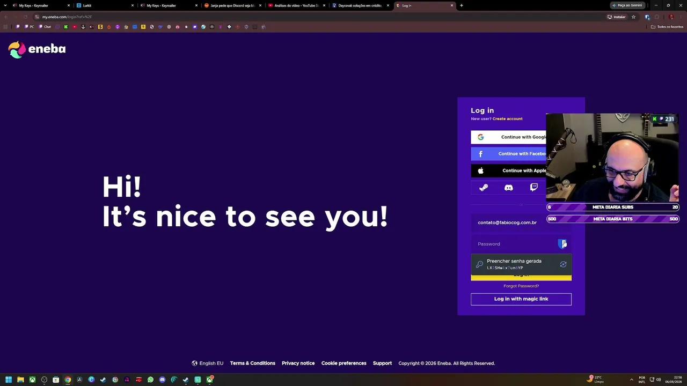687x386 pixels.
Task: Continue with Google
Action: pyautogui.click(x=509, y=137)
